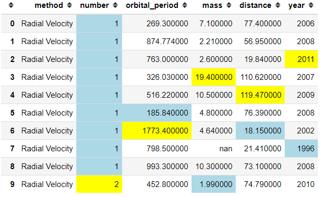This screenshot has height=197, width=321.
Task: Click year value 2006
Action: tap(306, 24)
